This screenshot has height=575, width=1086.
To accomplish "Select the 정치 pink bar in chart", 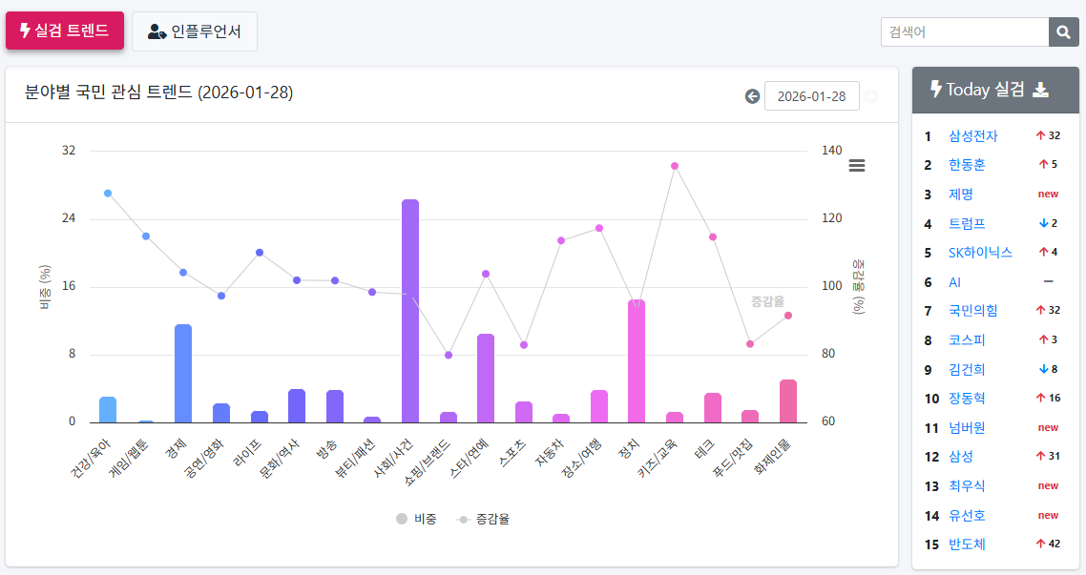I will (x=637, y=360).
